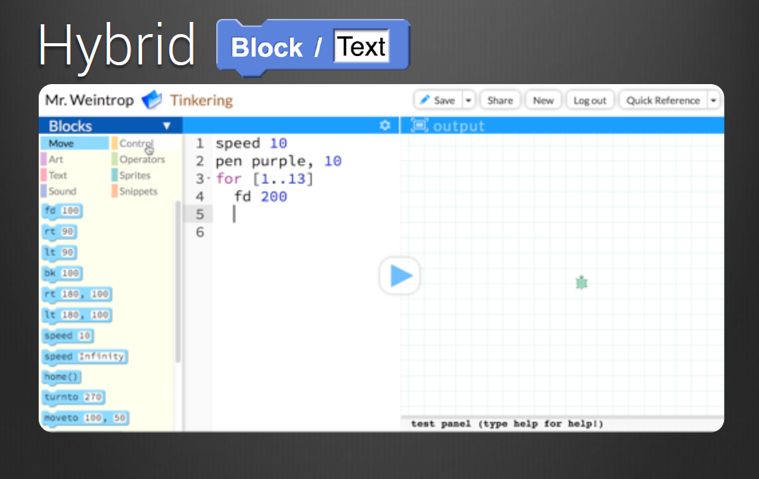Click the output panel fullscreen icon
The height and width of the screenshot is (479, 759).
419,126
